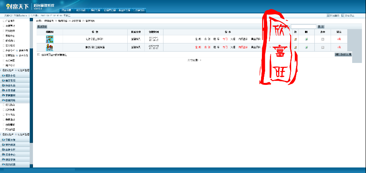
Task: Click the delete-selected-info button below the table
Action: tap(343, 54)
